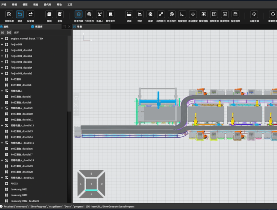Viewport: 277px width, 210px height.
Task: Close the left panel with X icon
Action: [69, 27]
